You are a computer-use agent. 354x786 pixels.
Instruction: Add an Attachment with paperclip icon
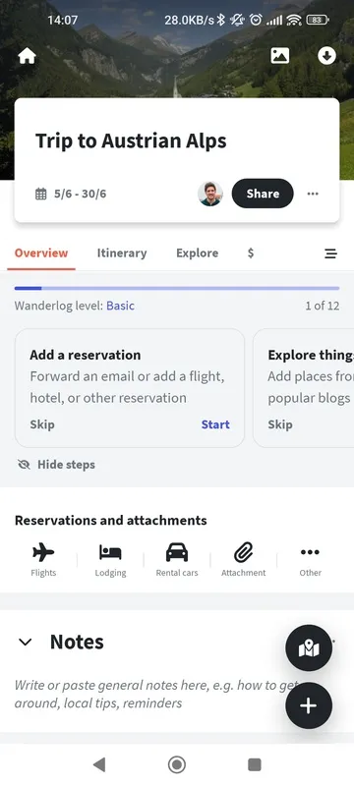coord(244,560)
